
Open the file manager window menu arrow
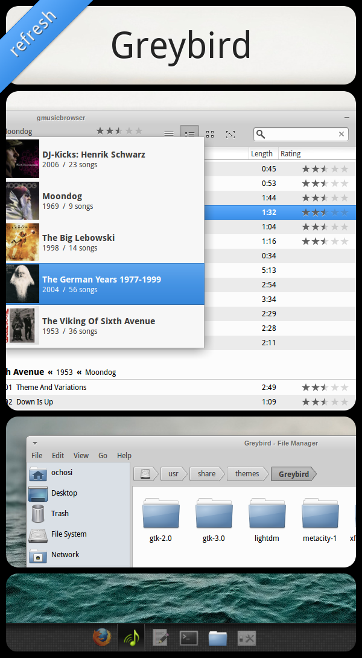click(x=36, y=443)
